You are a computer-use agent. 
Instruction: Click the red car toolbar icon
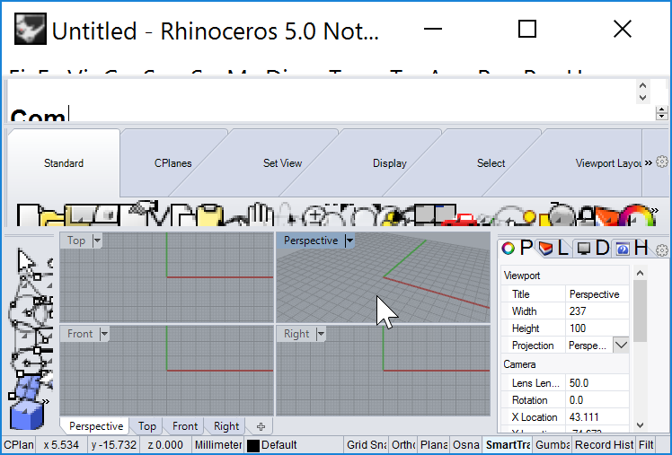458,220
